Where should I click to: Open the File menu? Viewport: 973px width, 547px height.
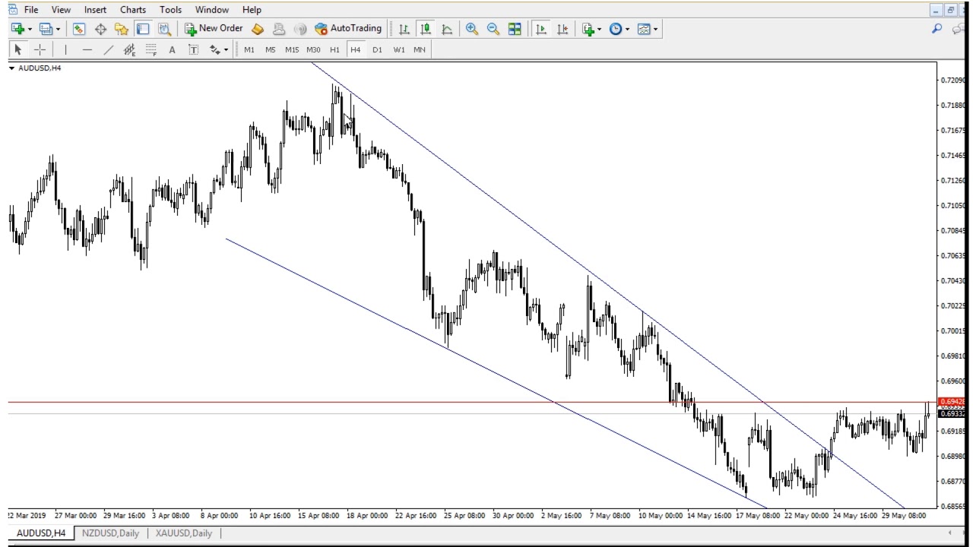31,10
